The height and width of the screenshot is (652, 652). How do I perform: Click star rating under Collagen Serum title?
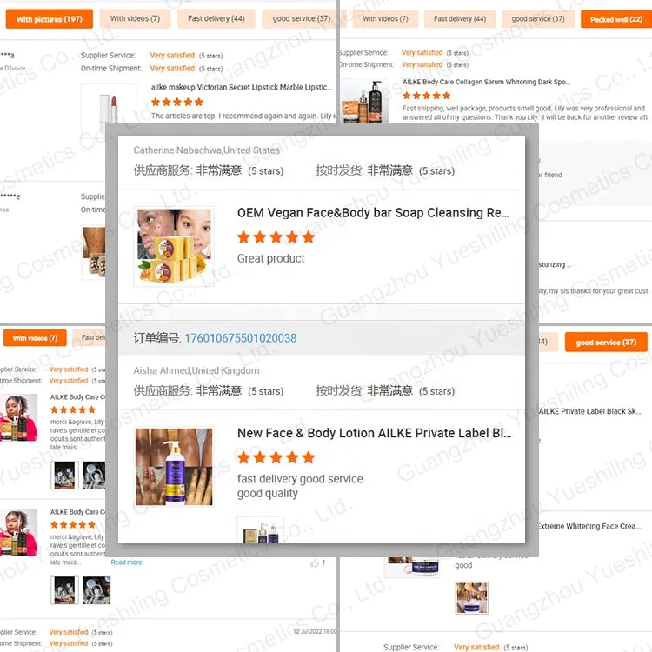tap(426, 96)
